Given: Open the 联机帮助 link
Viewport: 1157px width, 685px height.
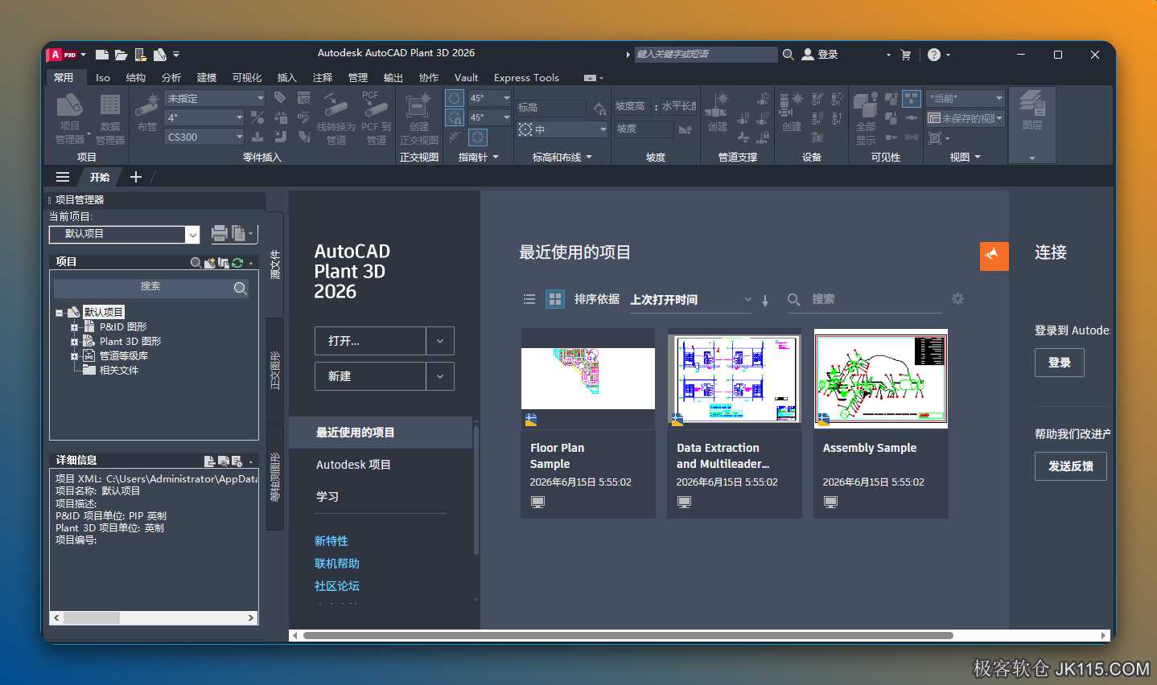Looking at the screenshot, I should tap(337, 564).
